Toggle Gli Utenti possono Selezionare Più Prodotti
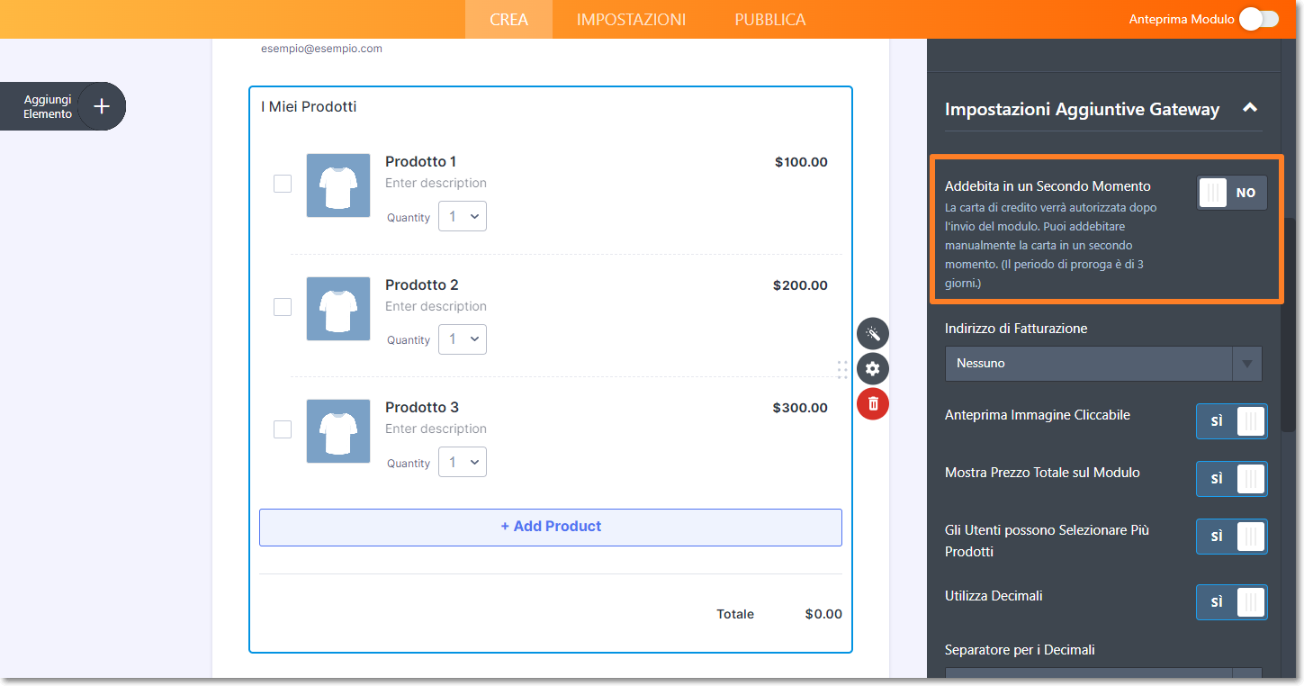This screenshot has width=1304, height=686. tap(1232, 537)
